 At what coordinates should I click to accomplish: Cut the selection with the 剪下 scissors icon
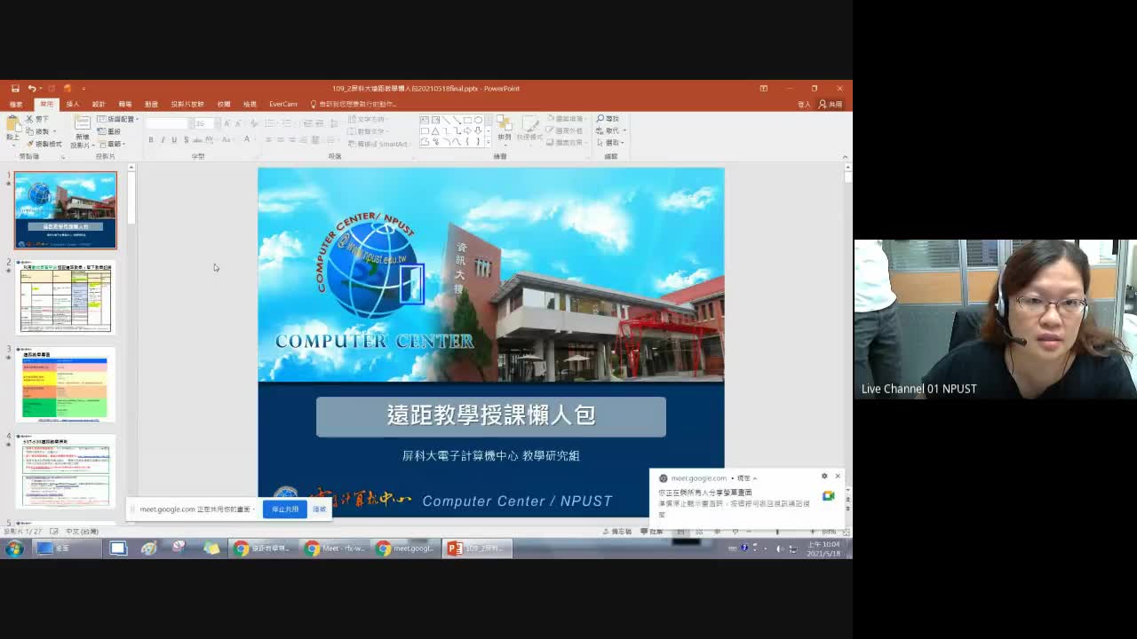pyautogui.click(x=37, y=119)
